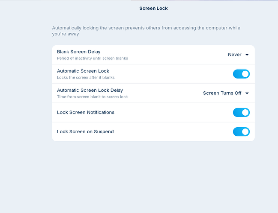Screen dimensions: 278x213
Task: Click the "Locks the screen after it blanks" subtitle
Action: pyautogui.click(x=86, y=77)
